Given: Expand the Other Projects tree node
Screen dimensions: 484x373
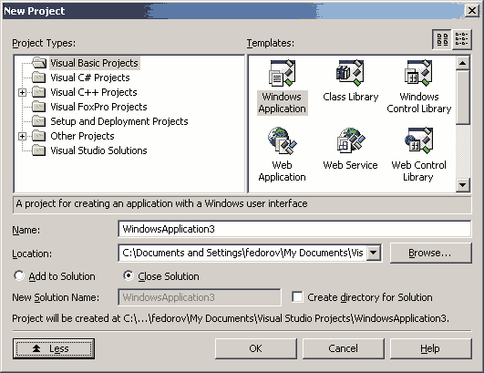Looking at the screenshot, I should coord(22,136).
